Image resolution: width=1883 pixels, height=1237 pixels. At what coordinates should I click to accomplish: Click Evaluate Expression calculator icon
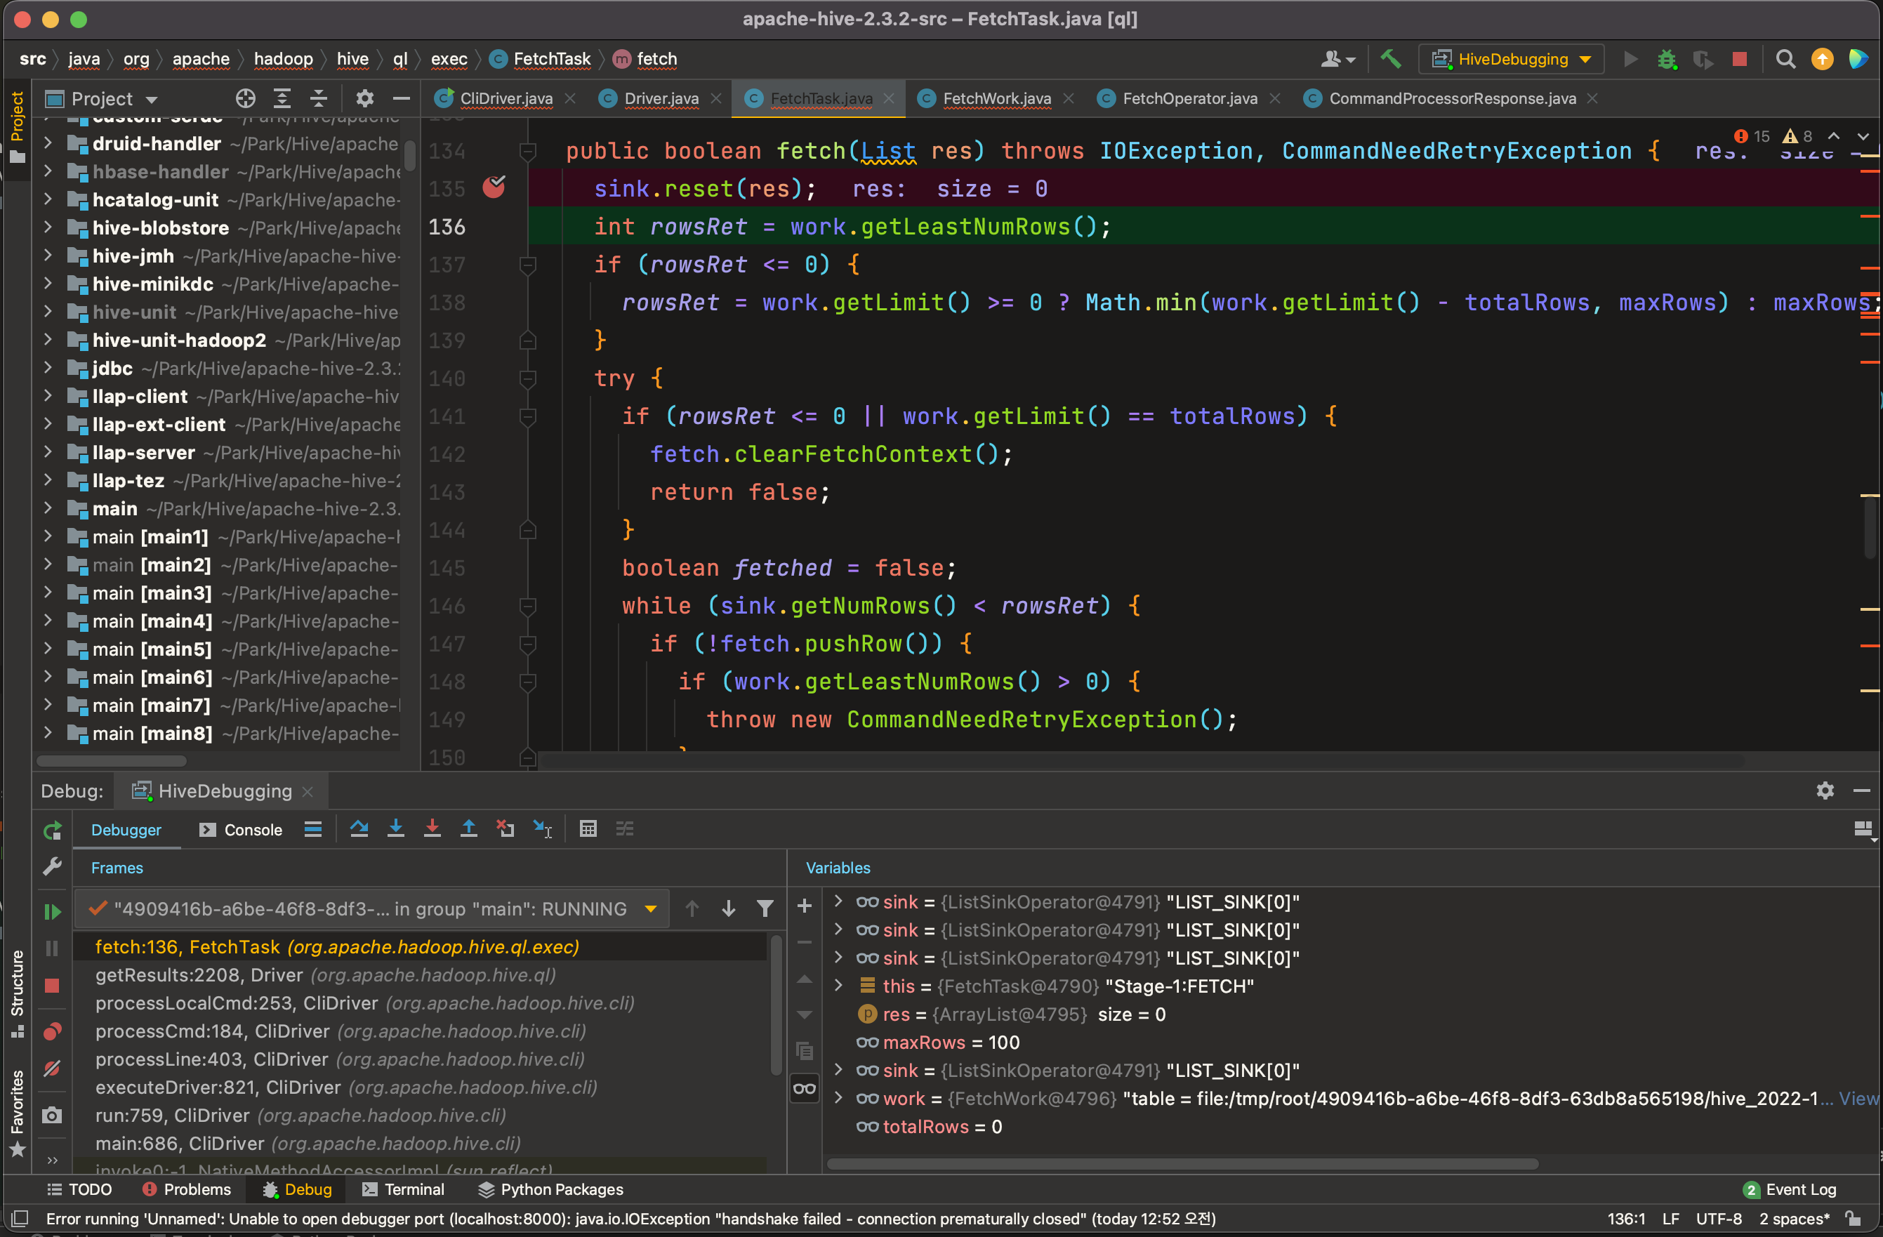click(x=588, y=829)
